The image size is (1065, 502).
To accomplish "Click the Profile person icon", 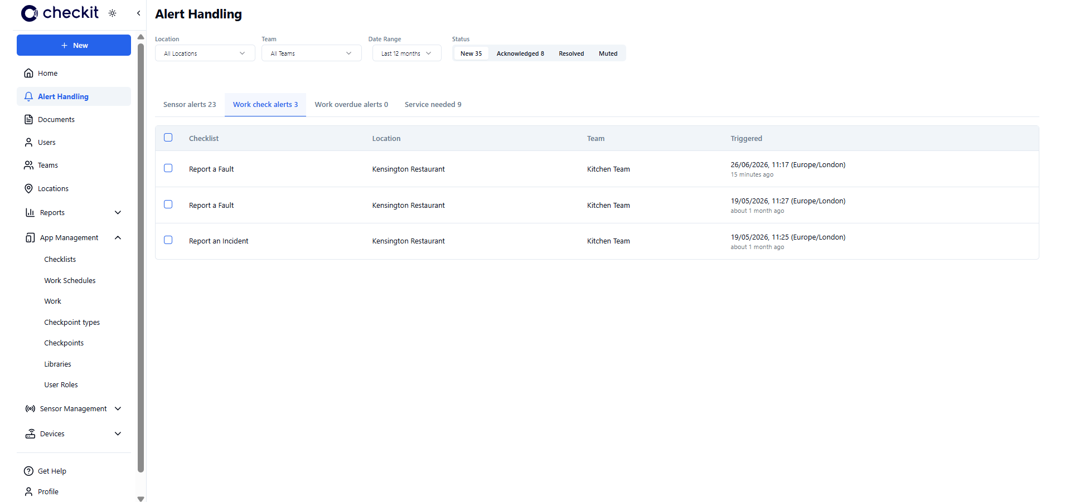I will (28, 491).
